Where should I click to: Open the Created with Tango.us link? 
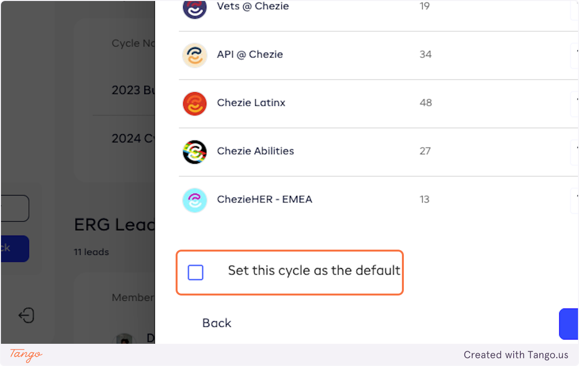(x=516, y=355)
